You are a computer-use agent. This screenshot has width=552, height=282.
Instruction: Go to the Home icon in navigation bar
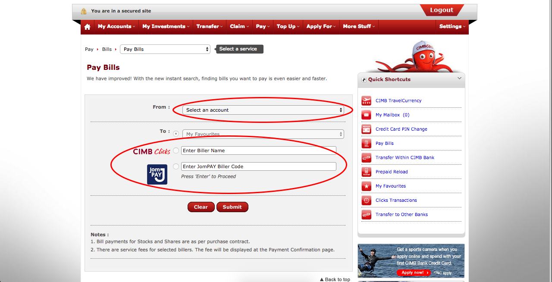88,27
